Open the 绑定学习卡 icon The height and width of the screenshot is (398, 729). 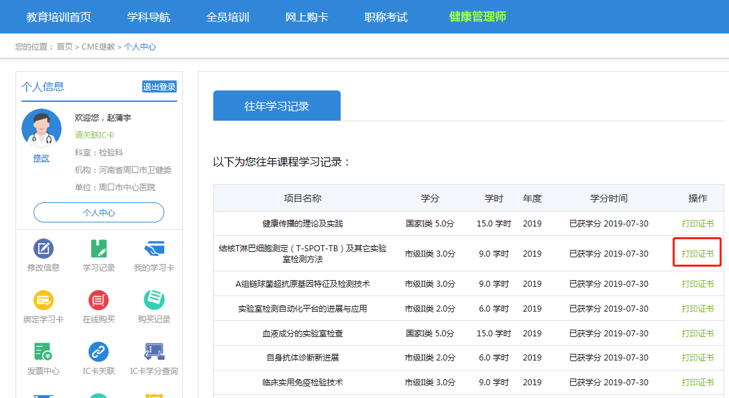(x=43, y=300)
